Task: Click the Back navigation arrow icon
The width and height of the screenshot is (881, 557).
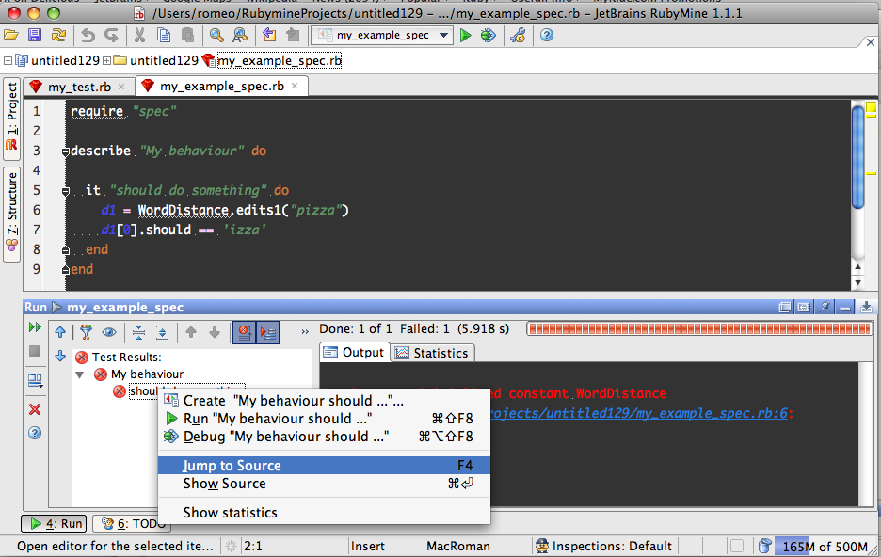Action: (269, 35)
